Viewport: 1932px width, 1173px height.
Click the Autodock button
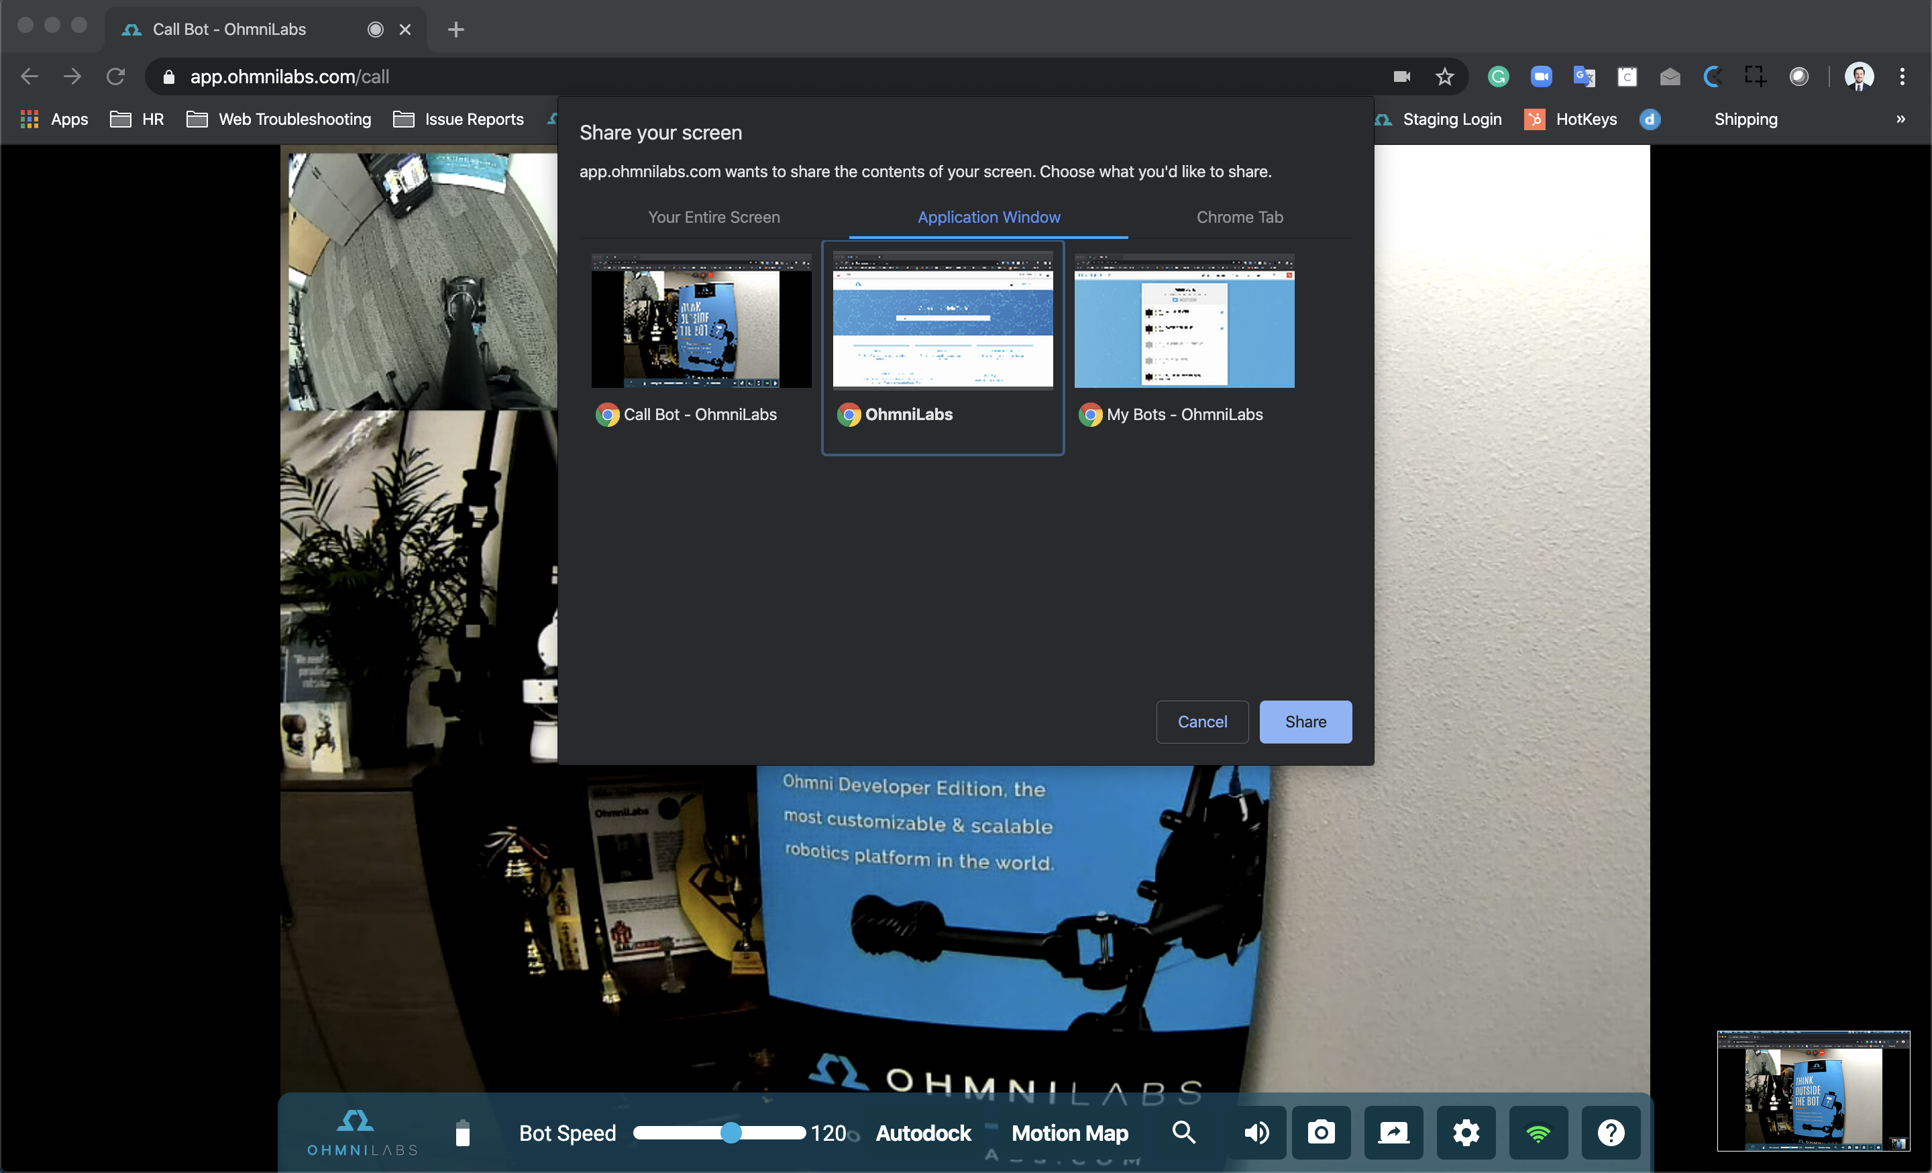pyautogui.click(x=923, y=1133)
